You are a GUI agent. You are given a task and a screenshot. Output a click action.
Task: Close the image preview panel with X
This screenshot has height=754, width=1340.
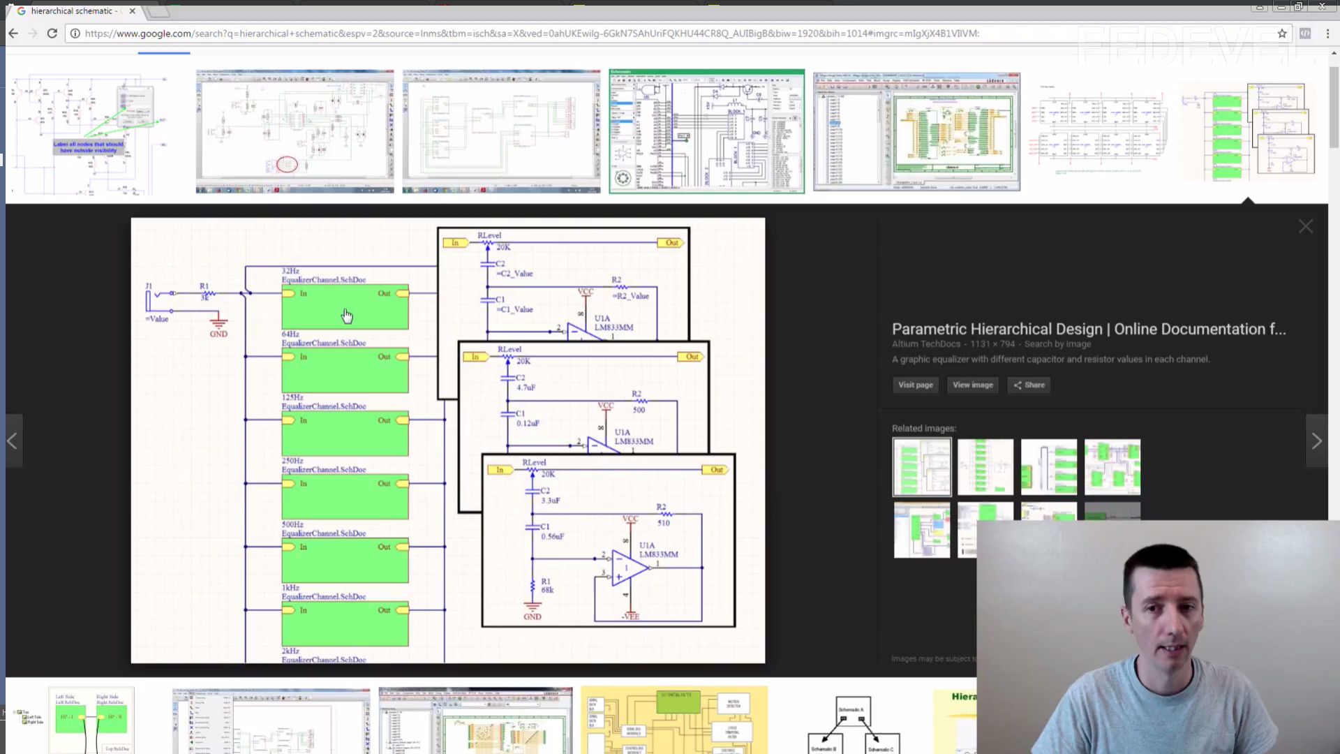[1305, 226]
